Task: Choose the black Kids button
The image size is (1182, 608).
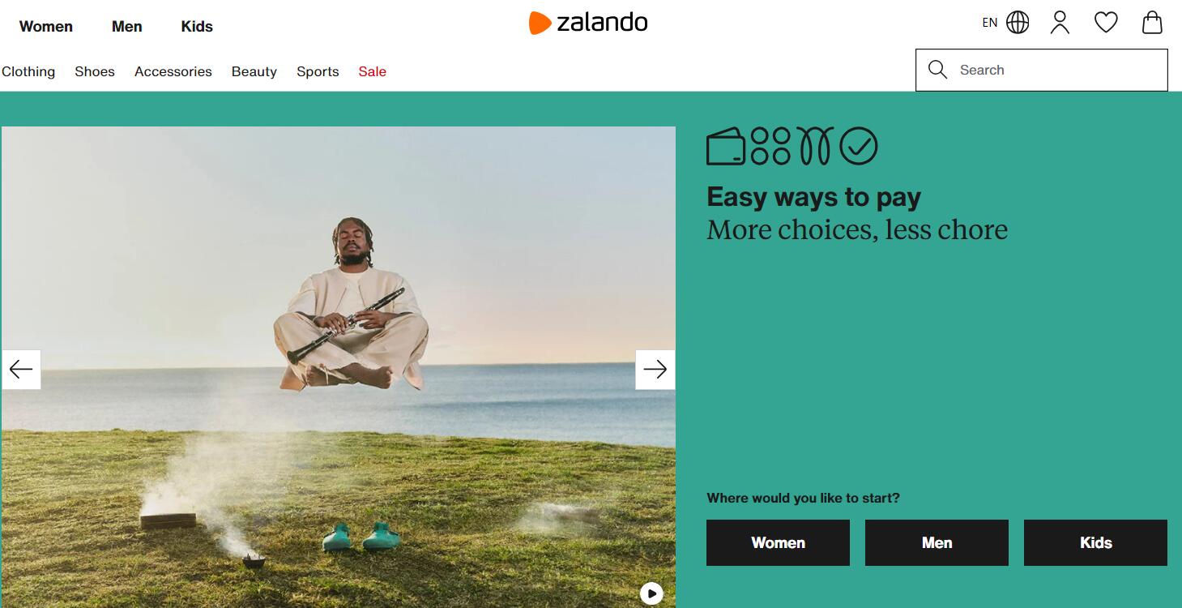Action: [x=1095, y=543]
